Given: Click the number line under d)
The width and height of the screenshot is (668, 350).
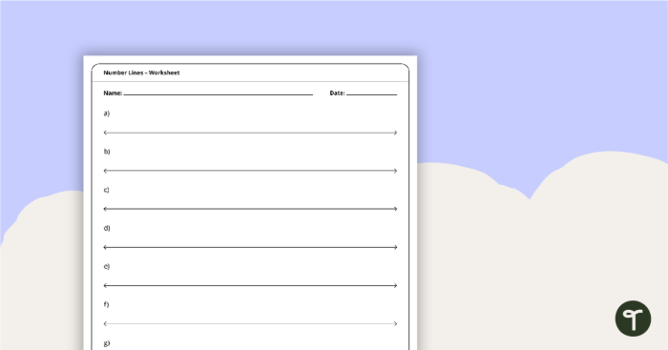Looking at the screenshot, I should 250,247.
